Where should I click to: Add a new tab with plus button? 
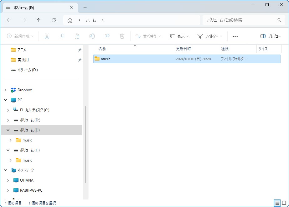tap(85, 8)
